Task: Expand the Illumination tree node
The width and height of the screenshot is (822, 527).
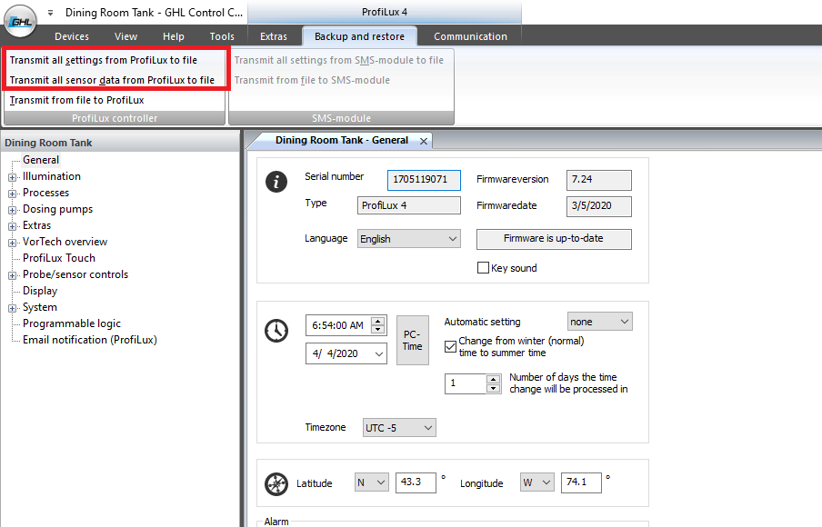Action: 12,177
